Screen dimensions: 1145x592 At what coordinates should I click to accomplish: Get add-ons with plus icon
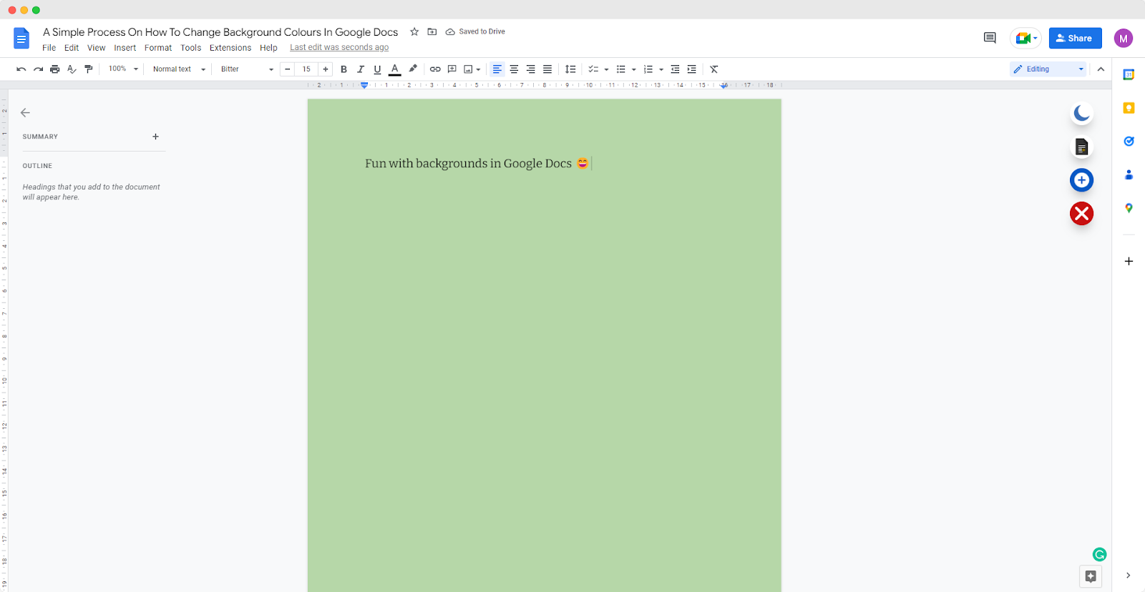tap(1129, 261)
